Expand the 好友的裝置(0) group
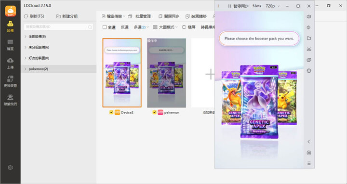Screen dimensions: 347x184 pos(25,58)
